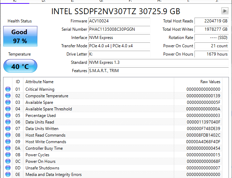
Task: Click raw value 000000F748DE39
Action: 203,128
